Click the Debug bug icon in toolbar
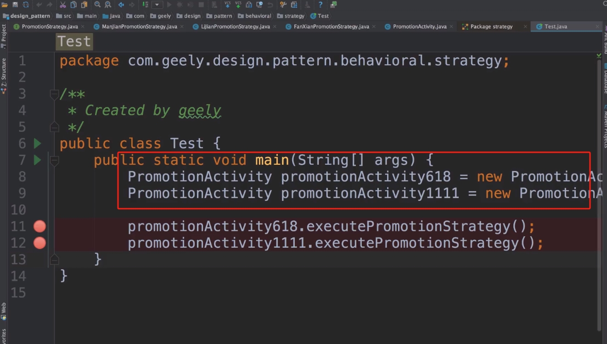Screen dimensions: 607x344 (x=180, y=5)
